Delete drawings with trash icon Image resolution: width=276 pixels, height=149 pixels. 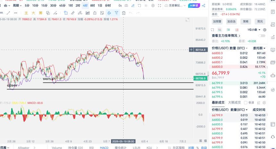tap(124, 13)
